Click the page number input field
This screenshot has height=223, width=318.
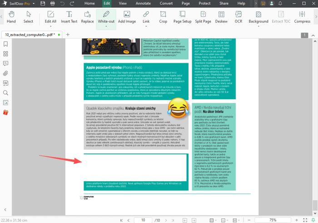coord(143,220)
